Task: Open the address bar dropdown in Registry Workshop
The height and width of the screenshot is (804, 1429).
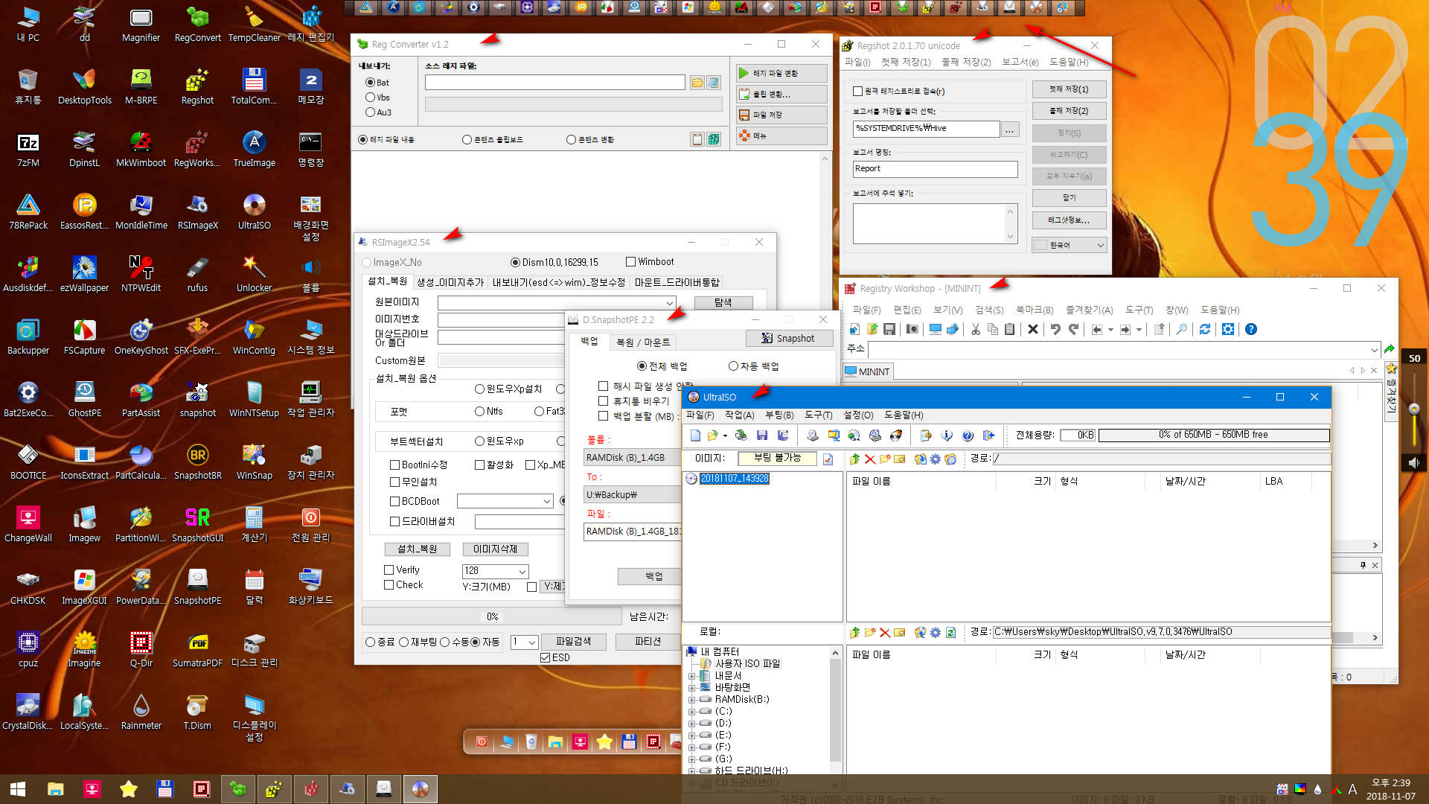Action: click(x=1374, y=350)
